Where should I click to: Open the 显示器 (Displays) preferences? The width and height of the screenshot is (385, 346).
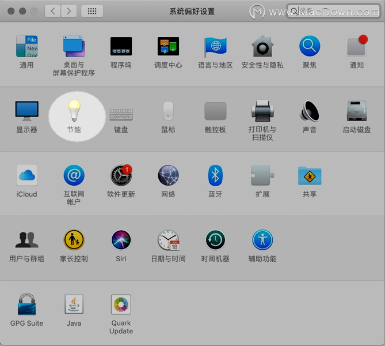tap(27, 111)
